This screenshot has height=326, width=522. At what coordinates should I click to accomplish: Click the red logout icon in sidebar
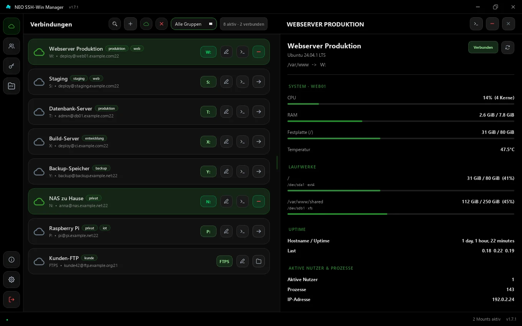[x=12, y=300]
